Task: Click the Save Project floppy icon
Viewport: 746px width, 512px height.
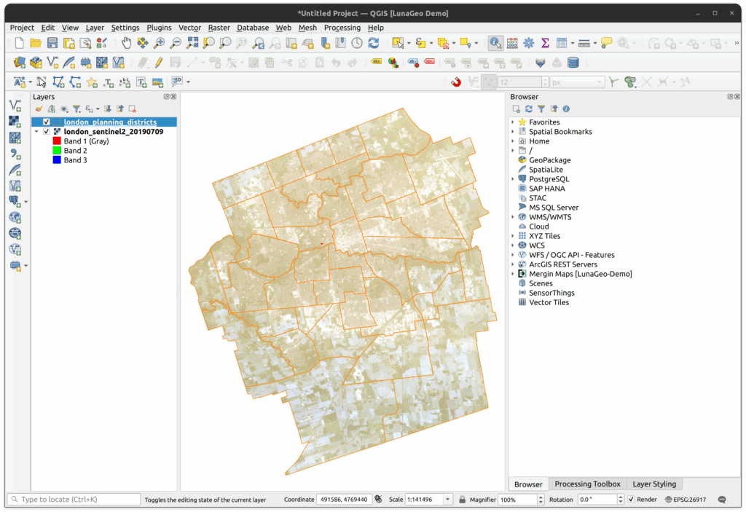Action: pos(52,44)
